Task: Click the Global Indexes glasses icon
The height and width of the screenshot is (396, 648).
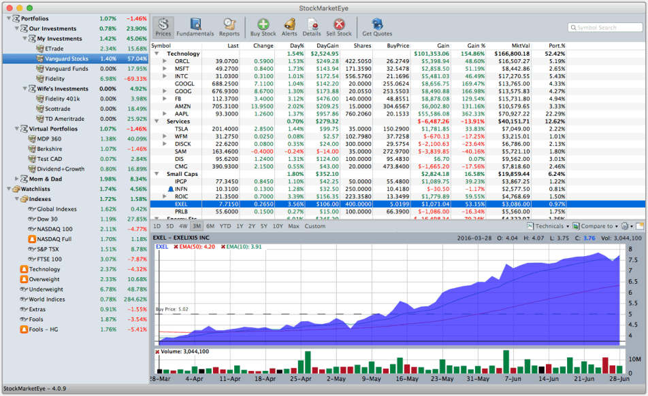Action: click(x=32, y=209)
